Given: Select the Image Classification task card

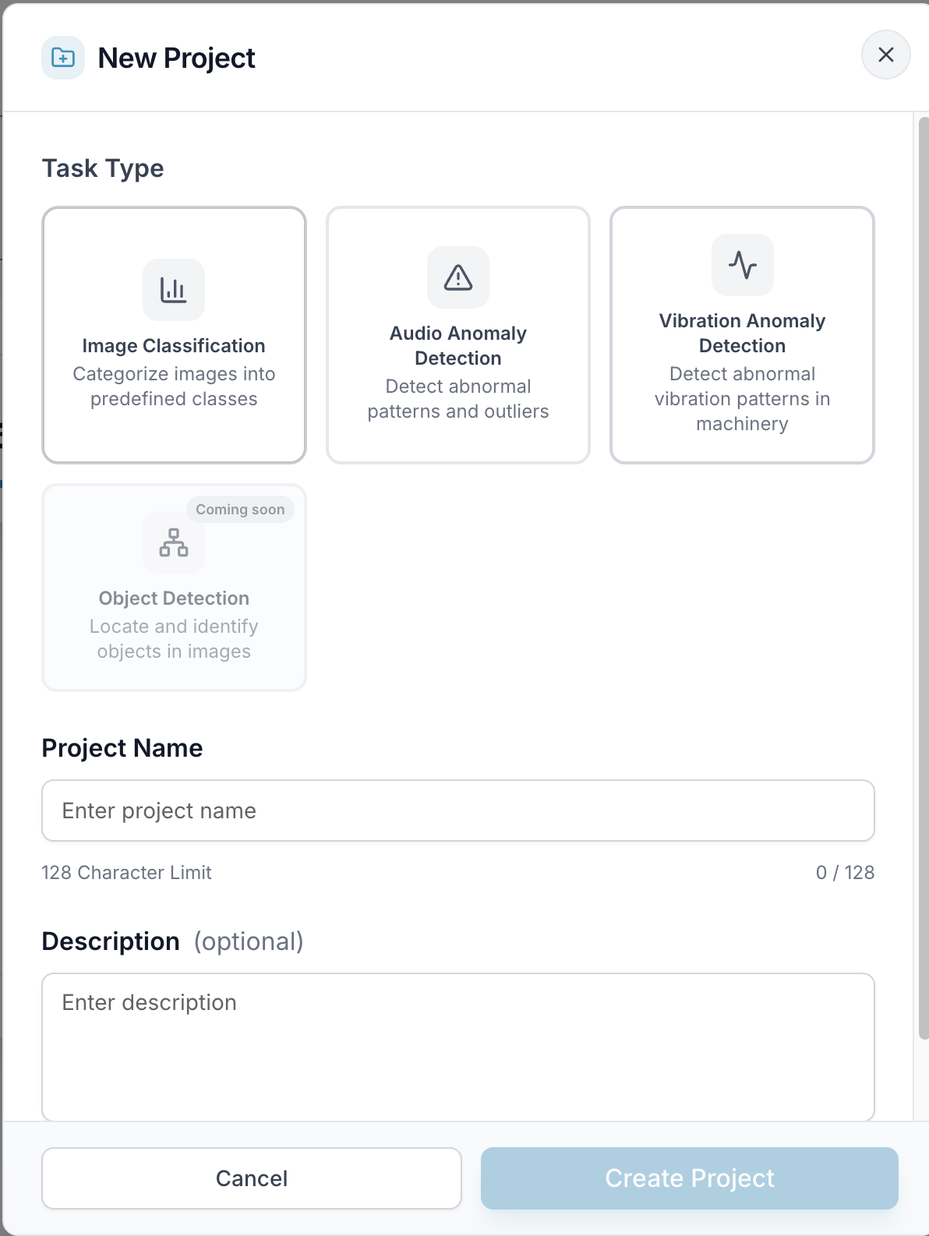Looking at the screenshot, I should point(174,335).
